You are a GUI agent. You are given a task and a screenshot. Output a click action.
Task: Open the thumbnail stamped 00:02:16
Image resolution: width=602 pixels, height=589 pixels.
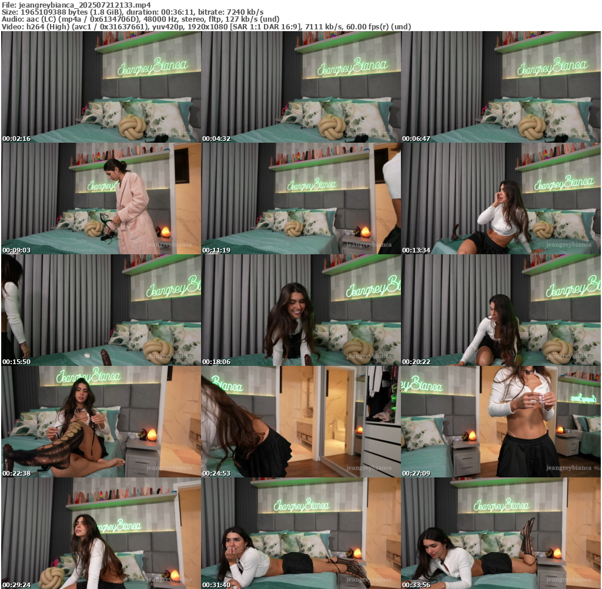pos(101,87)
